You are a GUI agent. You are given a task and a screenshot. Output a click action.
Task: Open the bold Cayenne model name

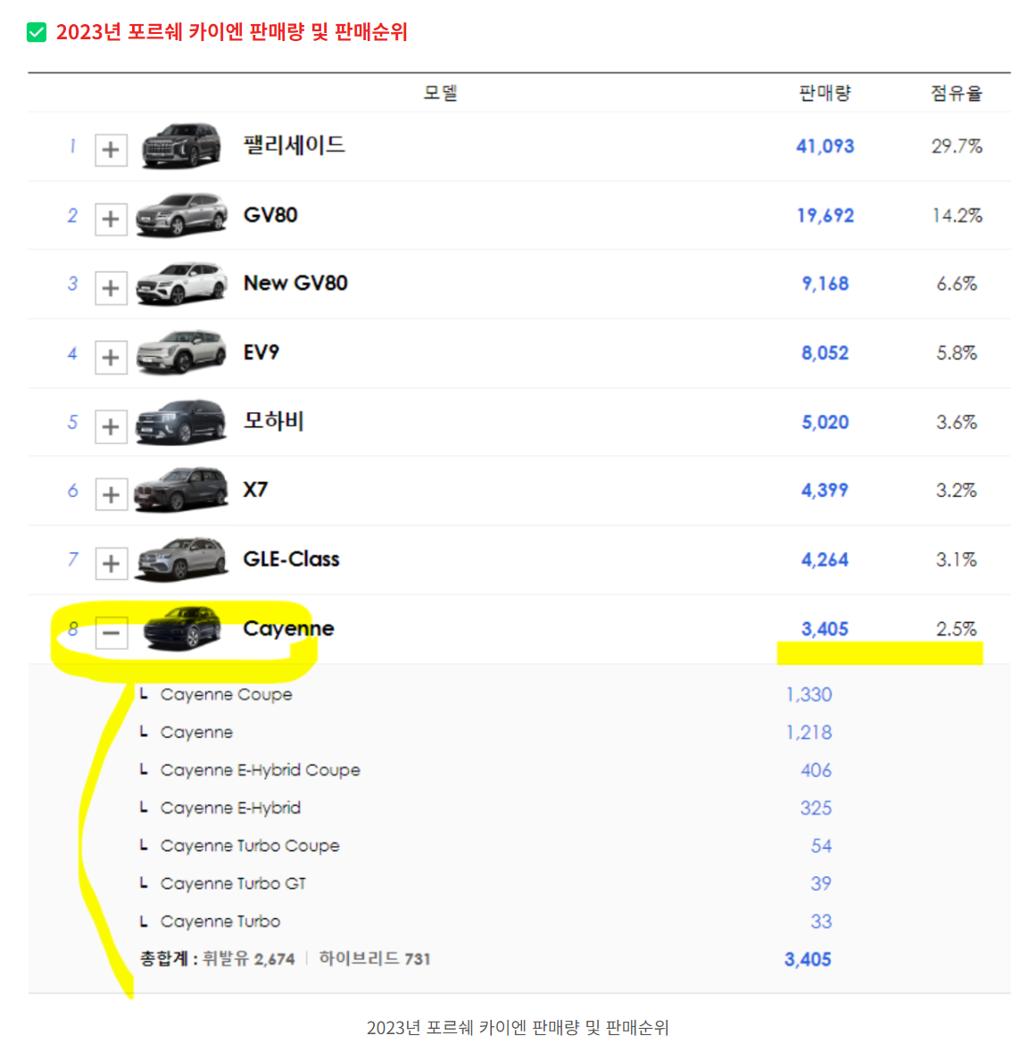pyautogui.click(x=288, y=629)
